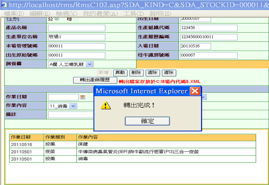Select the 母 gender radio button
This screenshot has width=269, height=185.
click(76, 19)
